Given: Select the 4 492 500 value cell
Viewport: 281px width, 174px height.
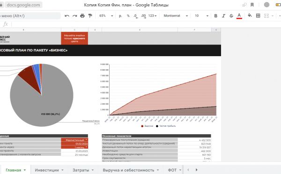Looking at the screenshot, I should click(x=194, y=140).
